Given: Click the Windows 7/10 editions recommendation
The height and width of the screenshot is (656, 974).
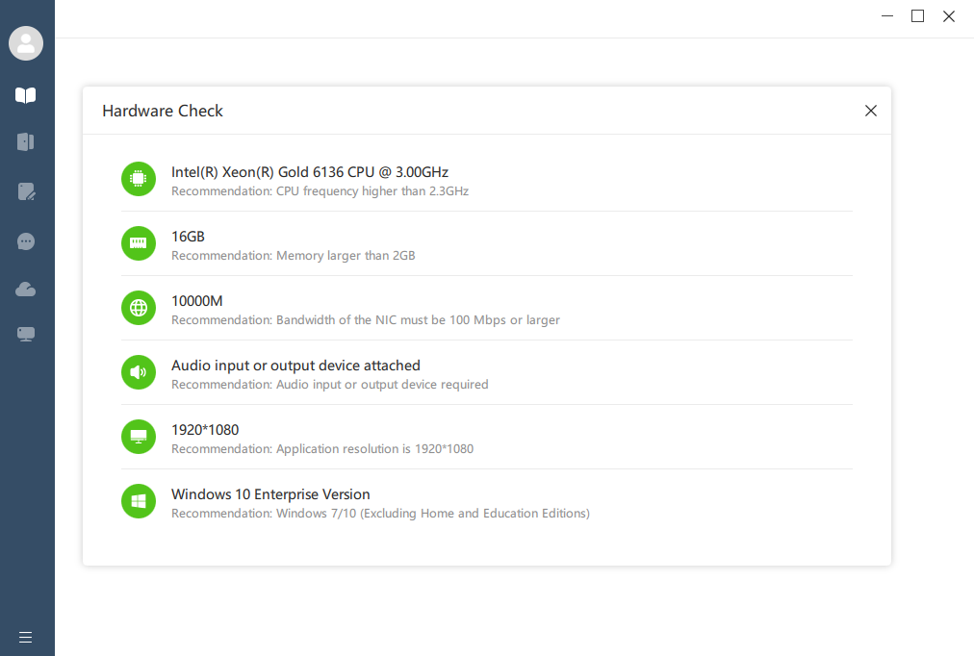Looking at the screenshot, I should [381, 514].
